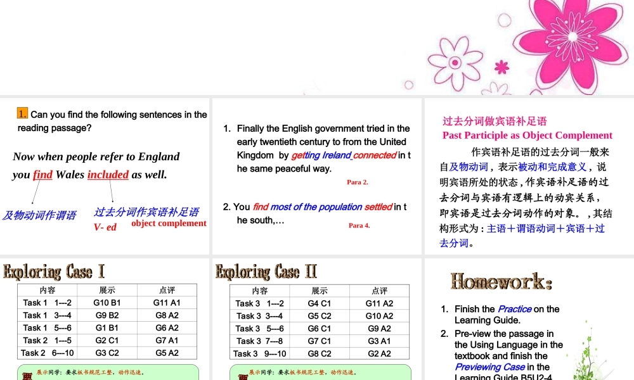Open the Past Participle as Object Complement slide
634x380 pixels.
[x=529, y=176]
